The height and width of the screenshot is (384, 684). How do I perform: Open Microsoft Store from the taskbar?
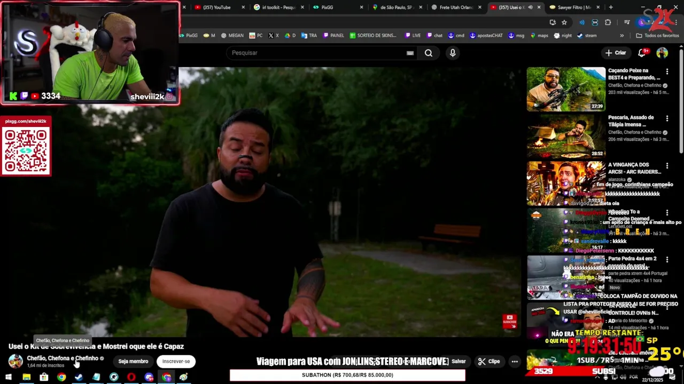click(x=44, y=377)
